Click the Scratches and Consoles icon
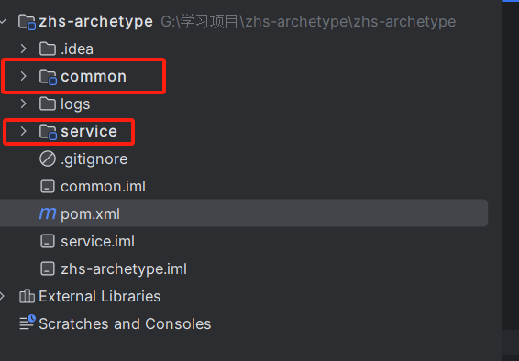This screenshot has height=361, width=519. pos(28,323)
